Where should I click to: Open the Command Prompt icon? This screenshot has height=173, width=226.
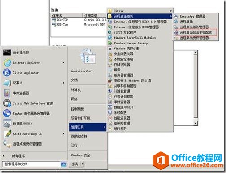pos(7,53)
